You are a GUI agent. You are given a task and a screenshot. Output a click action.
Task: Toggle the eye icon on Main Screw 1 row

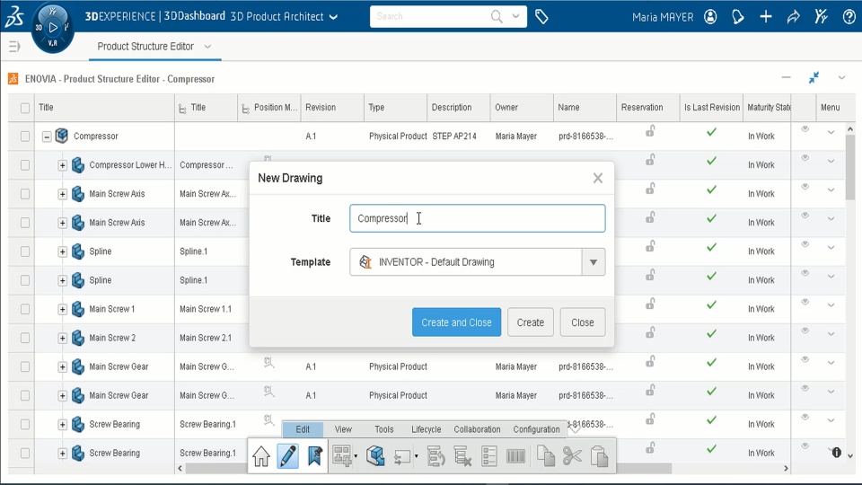[x=805, y=302]
